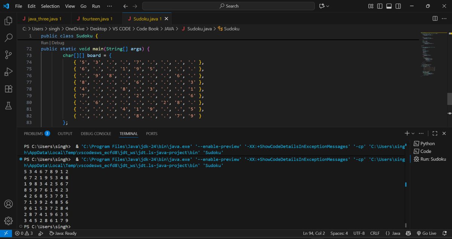Toggle the Secondary Side Bar

398,6
